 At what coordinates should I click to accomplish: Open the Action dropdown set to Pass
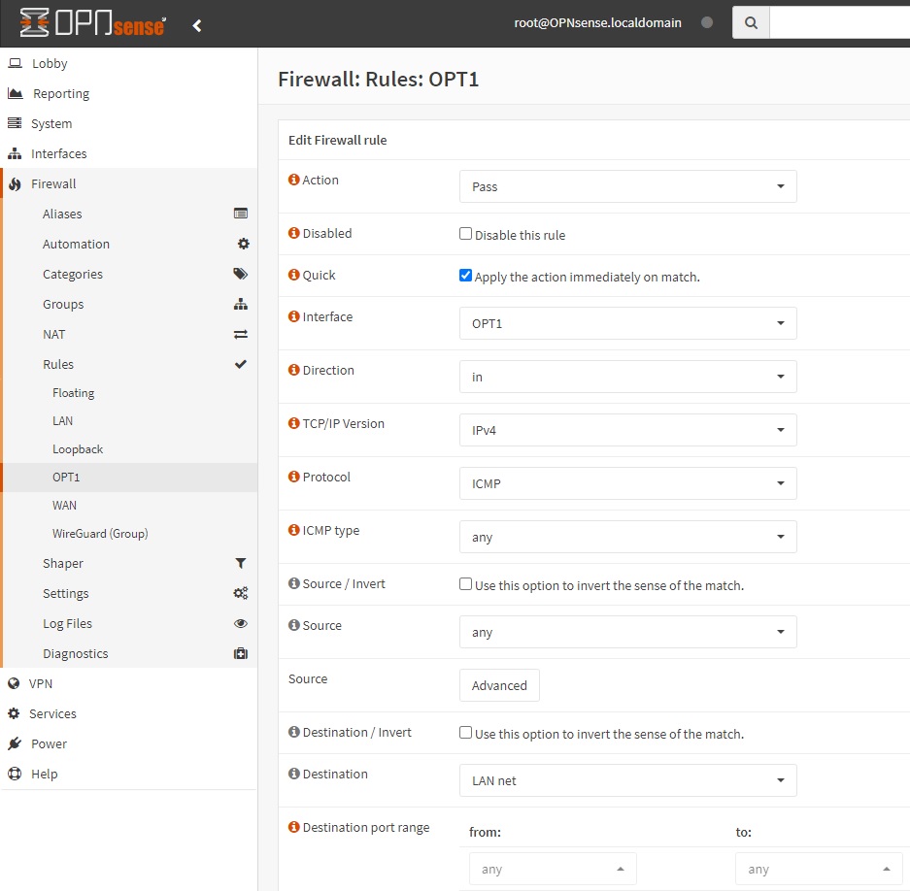(x=627, y=186)
